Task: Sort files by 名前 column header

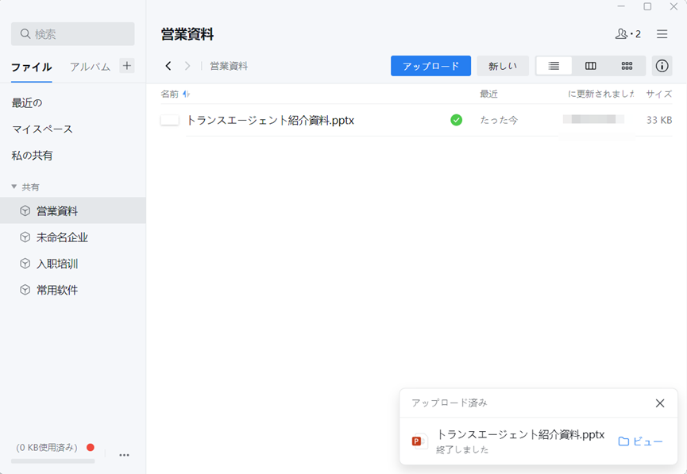Action: [x=170, y=94]
